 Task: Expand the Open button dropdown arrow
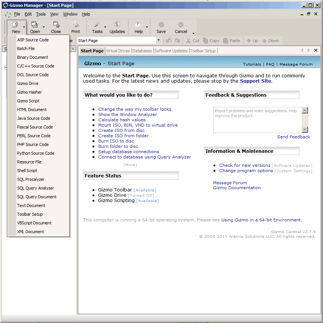44,27
